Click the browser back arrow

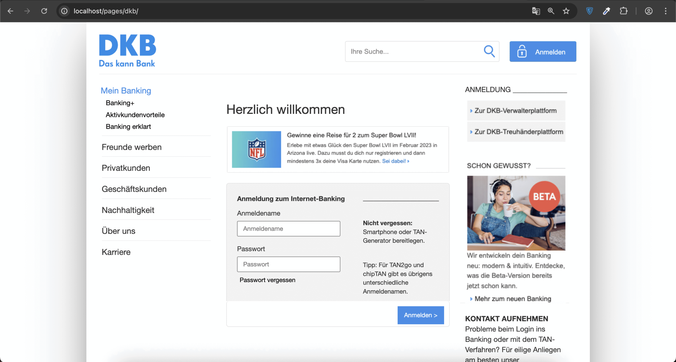coord(10,11)
